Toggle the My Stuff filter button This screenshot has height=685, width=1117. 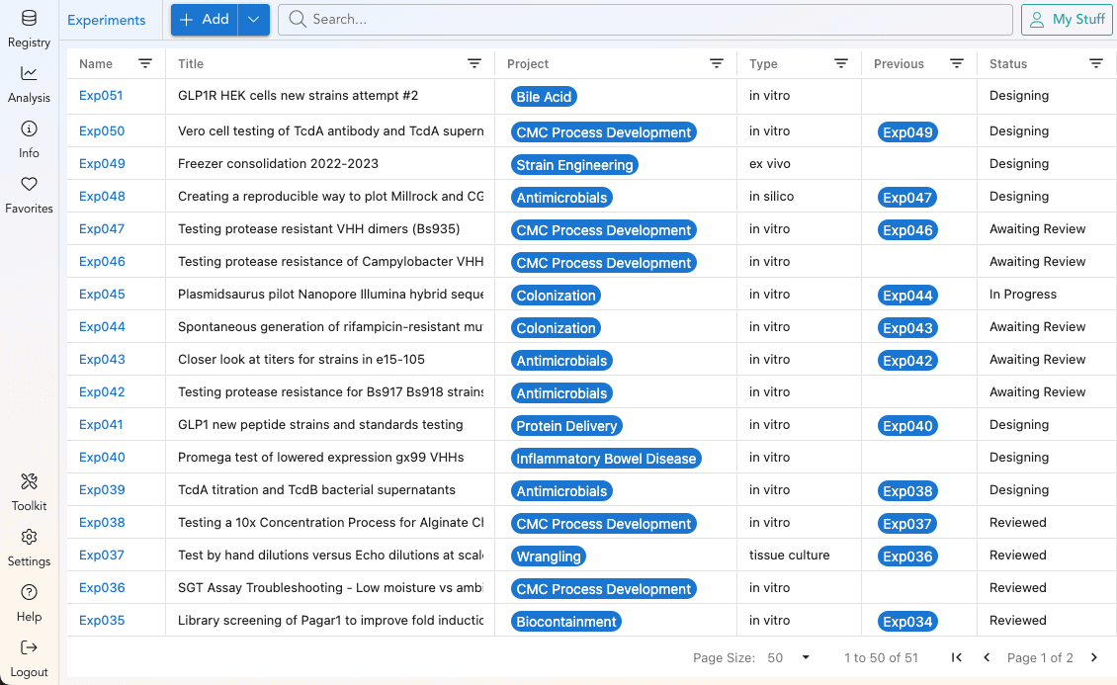point(1066,20)
